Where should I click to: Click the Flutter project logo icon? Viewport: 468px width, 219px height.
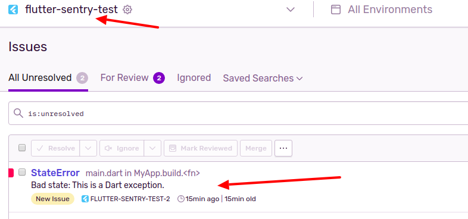pos(13,10)
